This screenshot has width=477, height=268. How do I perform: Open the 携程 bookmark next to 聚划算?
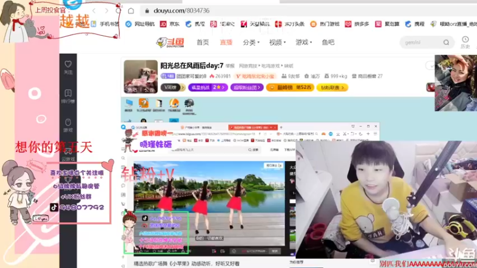pos(414,24)
